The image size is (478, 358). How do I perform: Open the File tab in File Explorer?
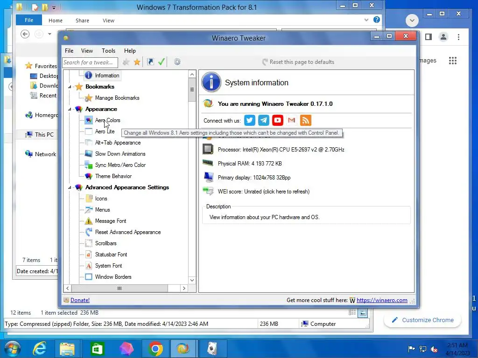(29, 20)
